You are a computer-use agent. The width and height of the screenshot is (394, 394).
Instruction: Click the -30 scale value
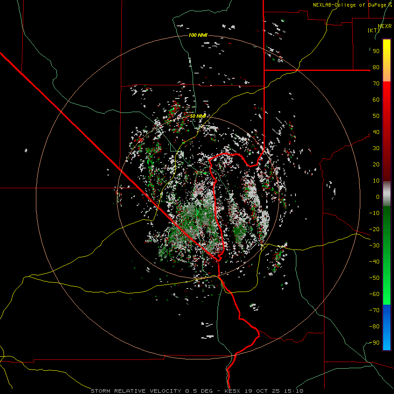click(x=374, y=246)
